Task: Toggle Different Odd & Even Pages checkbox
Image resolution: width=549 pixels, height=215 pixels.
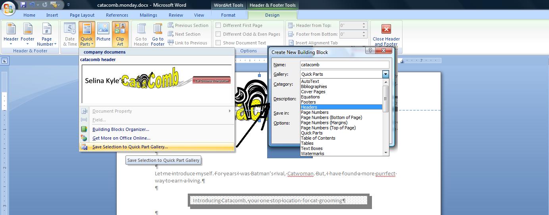Action: [x=218, y=34]
